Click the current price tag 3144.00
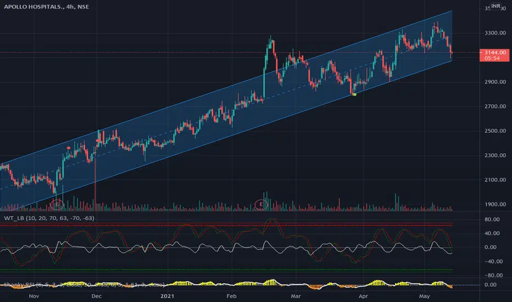This screenshot has height=302, width=512. (x=495, y=52)
